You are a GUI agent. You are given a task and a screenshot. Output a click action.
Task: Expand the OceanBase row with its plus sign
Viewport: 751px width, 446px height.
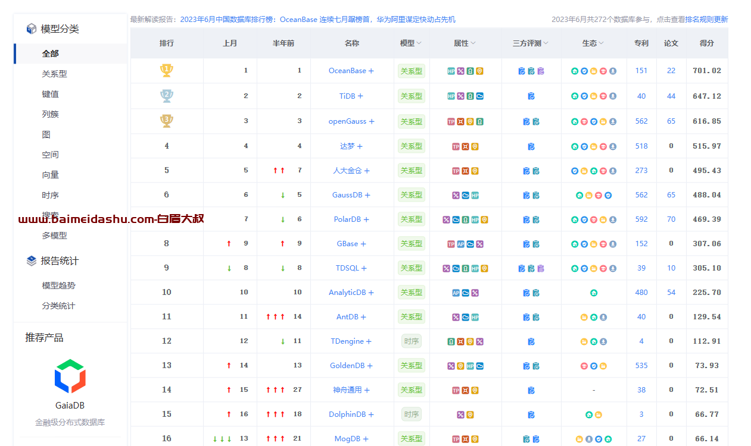coord(371,71)
